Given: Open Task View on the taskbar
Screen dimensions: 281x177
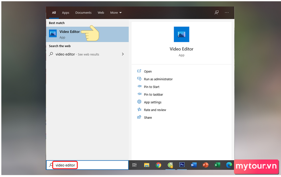Looking at the screenshot, I should point(134,165).
